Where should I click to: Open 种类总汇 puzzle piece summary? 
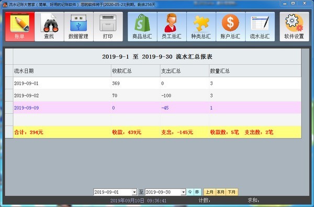click(x=201, y=27)
